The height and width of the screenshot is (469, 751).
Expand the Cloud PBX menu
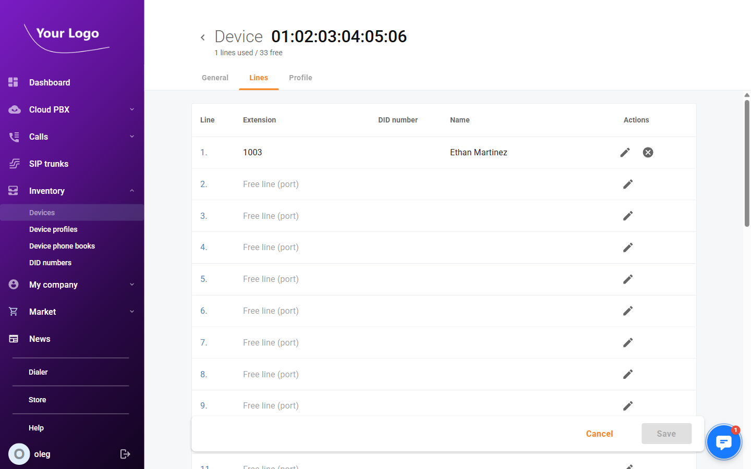pyautogui.click(x=131, y=109)
